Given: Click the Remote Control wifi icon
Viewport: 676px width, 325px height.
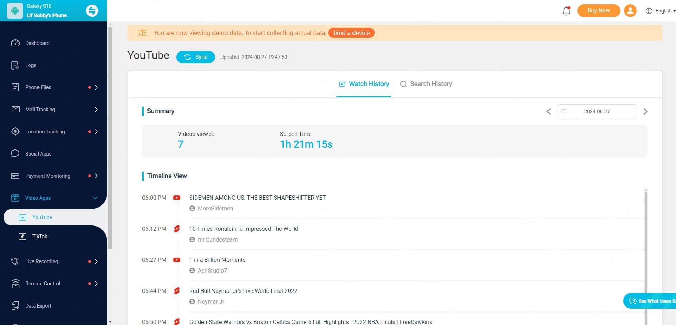Looking at the screenshot, I should click(15, 284).
